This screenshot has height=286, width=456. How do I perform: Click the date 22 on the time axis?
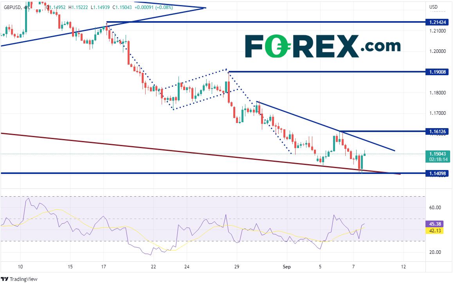153,266
